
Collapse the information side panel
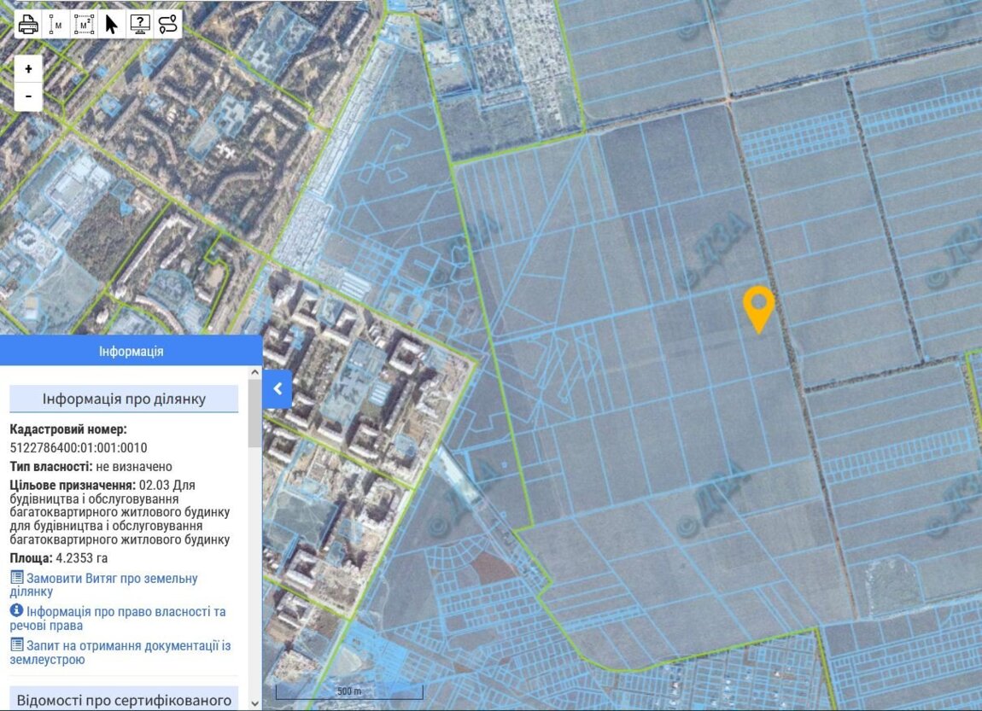[278, 389]
